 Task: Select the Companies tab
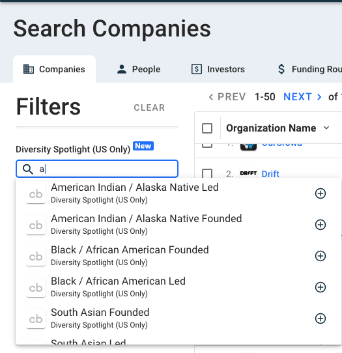coord(54,69)
